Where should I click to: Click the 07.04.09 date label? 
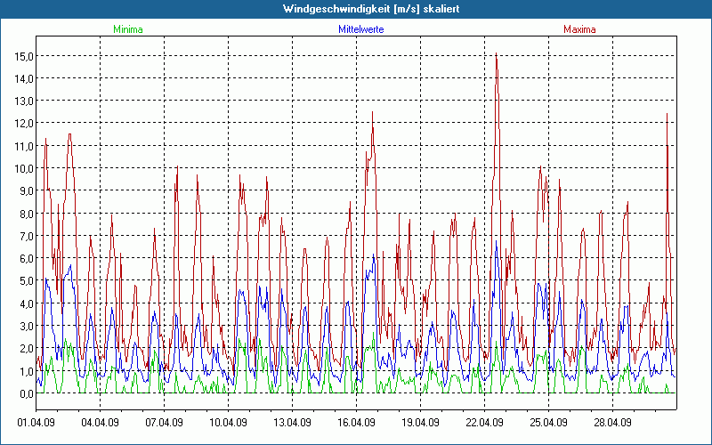(164, 423)
